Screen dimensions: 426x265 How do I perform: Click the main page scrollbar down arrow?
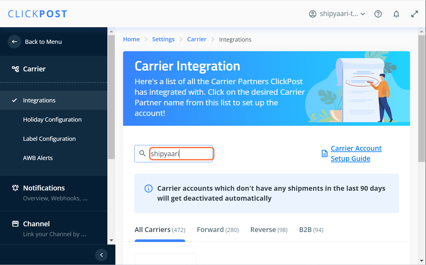[x=422, y=261]
